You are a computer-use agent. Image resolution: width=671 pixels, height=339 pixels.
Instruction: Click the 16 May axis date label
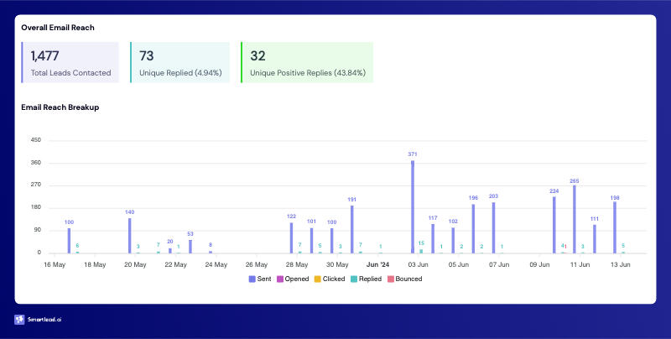pyautogui.click(x=55, y=264)
